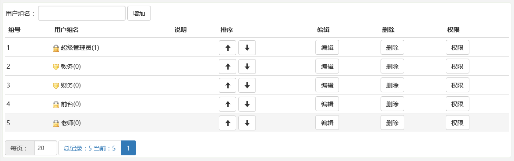The width and height of the screenshot is (514, 161).
Task: Open permissions for 财务 group
Action: (x=457, y=85)
